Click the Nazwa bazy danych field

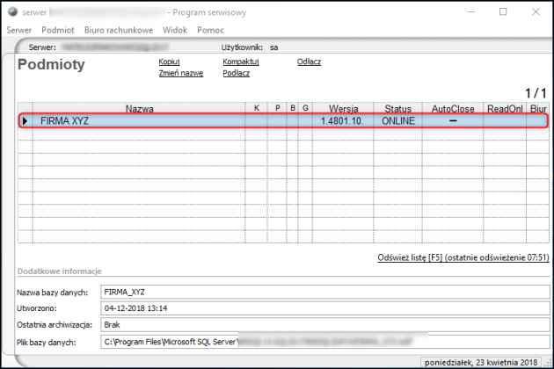point(325,292)
